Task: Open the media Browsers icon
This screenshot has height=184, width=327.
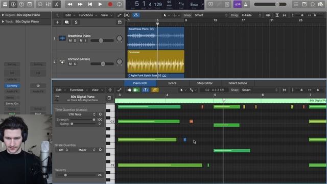Action: (321, 4)
